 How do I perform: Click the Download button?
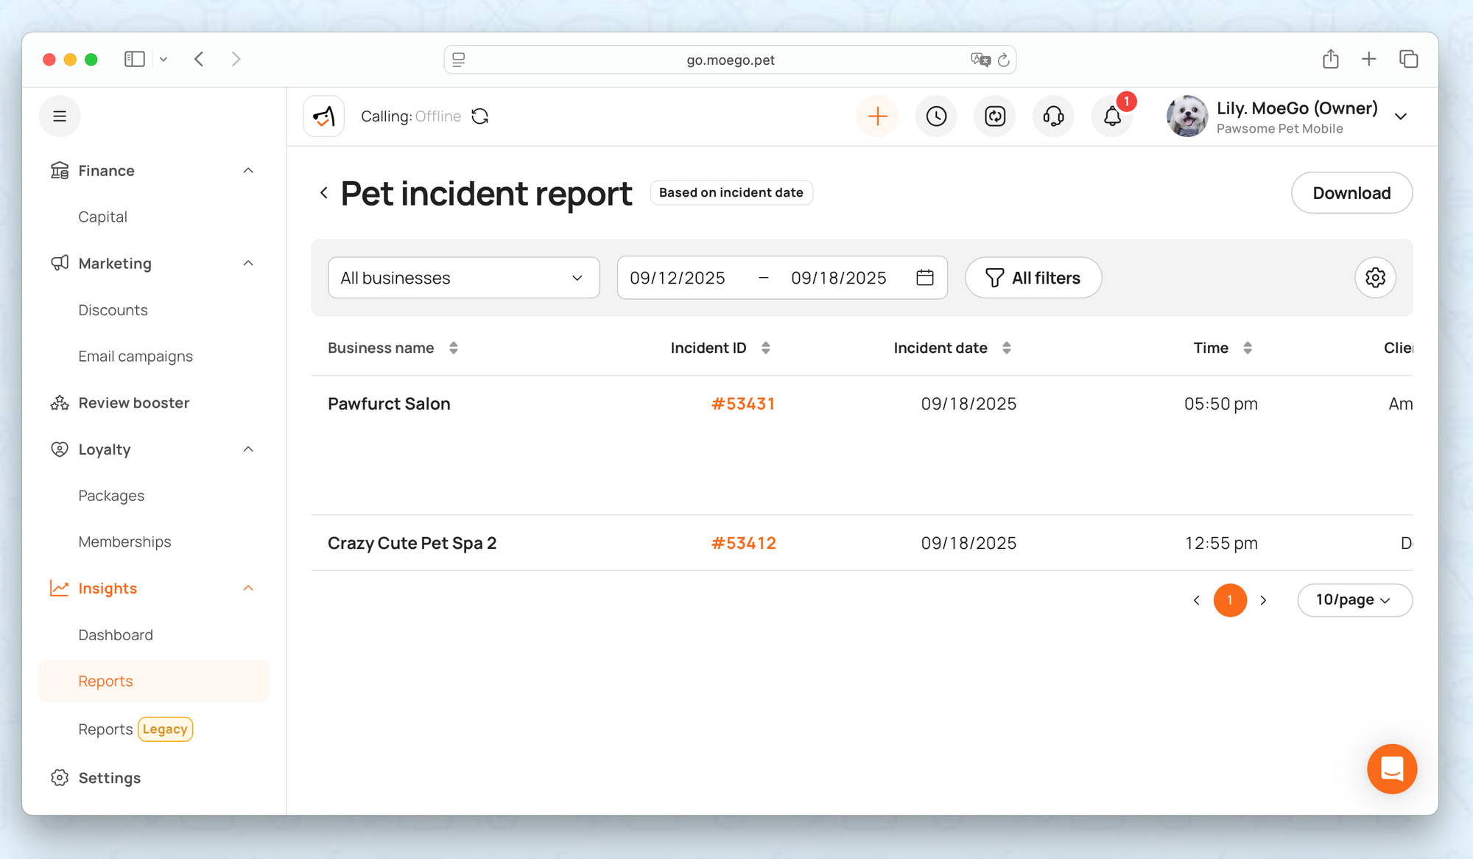[1351, 193]
